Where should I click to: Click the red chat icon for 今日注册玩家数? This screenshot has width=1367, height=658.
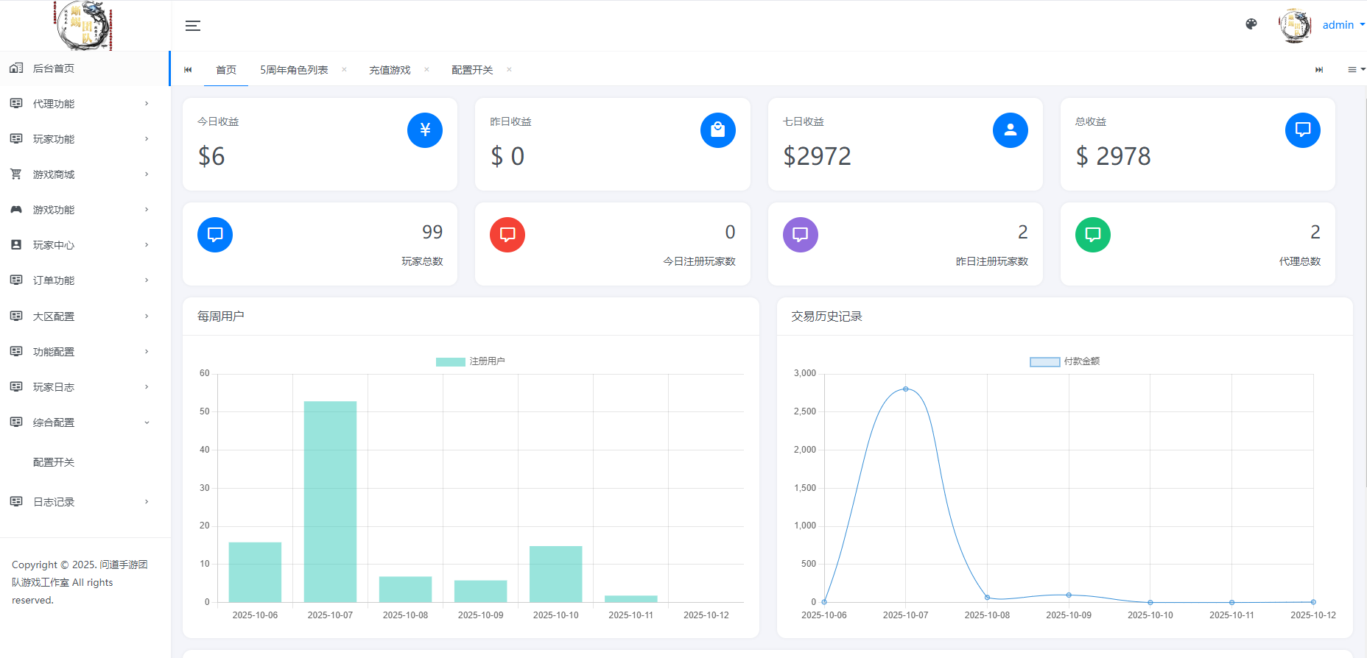(507, 235)
